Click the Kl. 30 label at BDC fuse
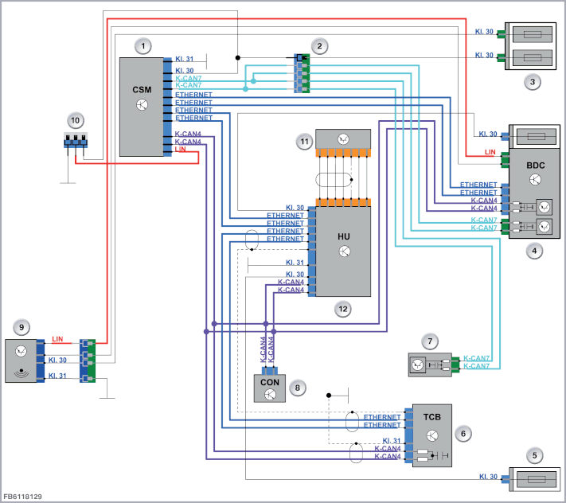This screenshot has height=503, width=566. tap(488, 134)
